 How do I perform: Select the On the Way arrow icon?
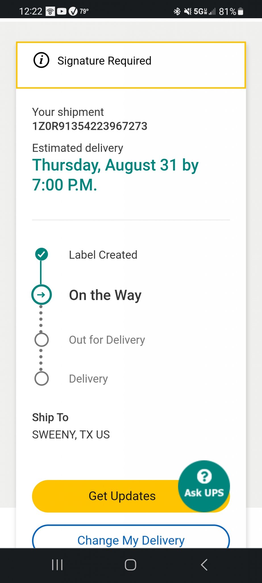(41, 295)
